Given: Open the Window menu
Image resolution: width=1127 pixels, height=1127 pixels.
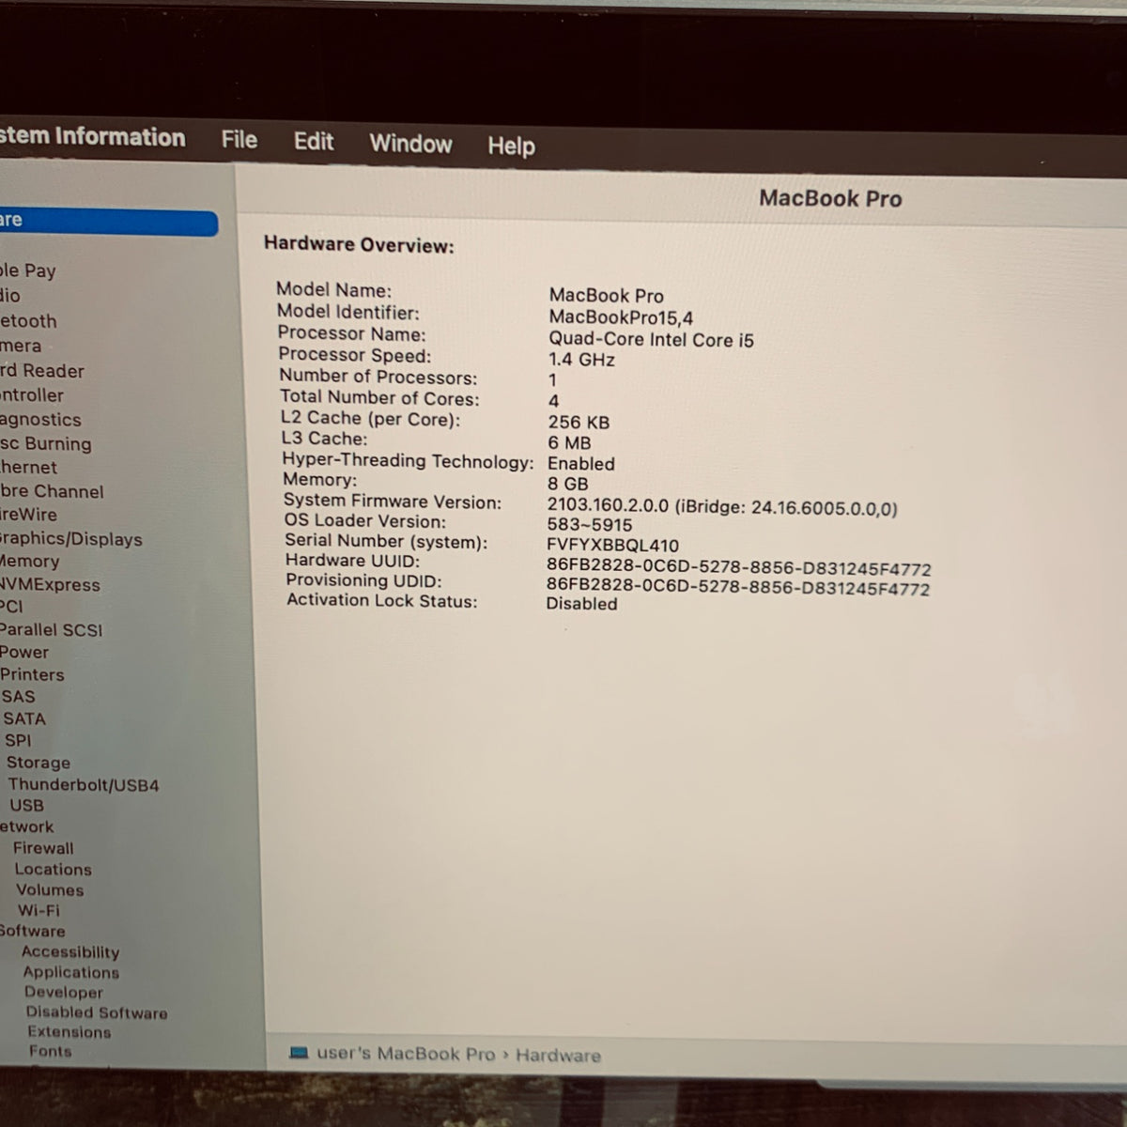Looking at the screenshot, I should pos(410,144).
